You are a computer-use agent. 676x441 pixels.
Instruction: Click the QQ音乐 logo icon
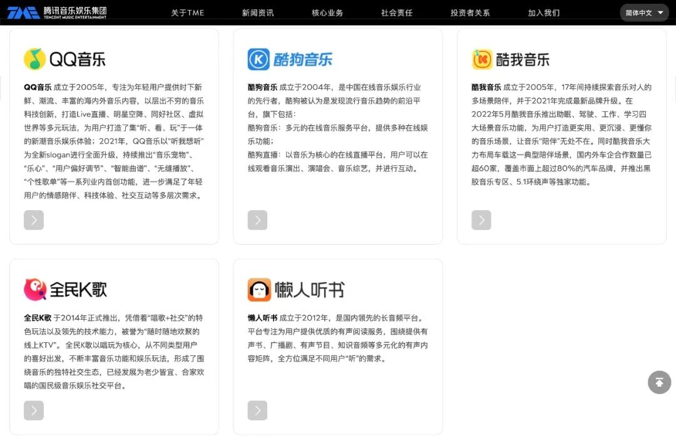click(x=34, y=59)
